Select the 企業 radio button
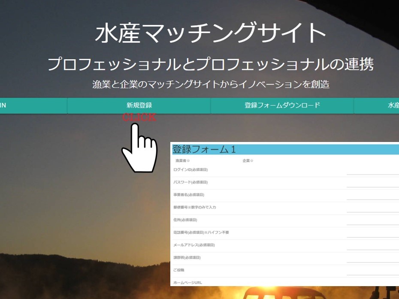Viewport: 399px width, 299px height. [x=251, y=161]
